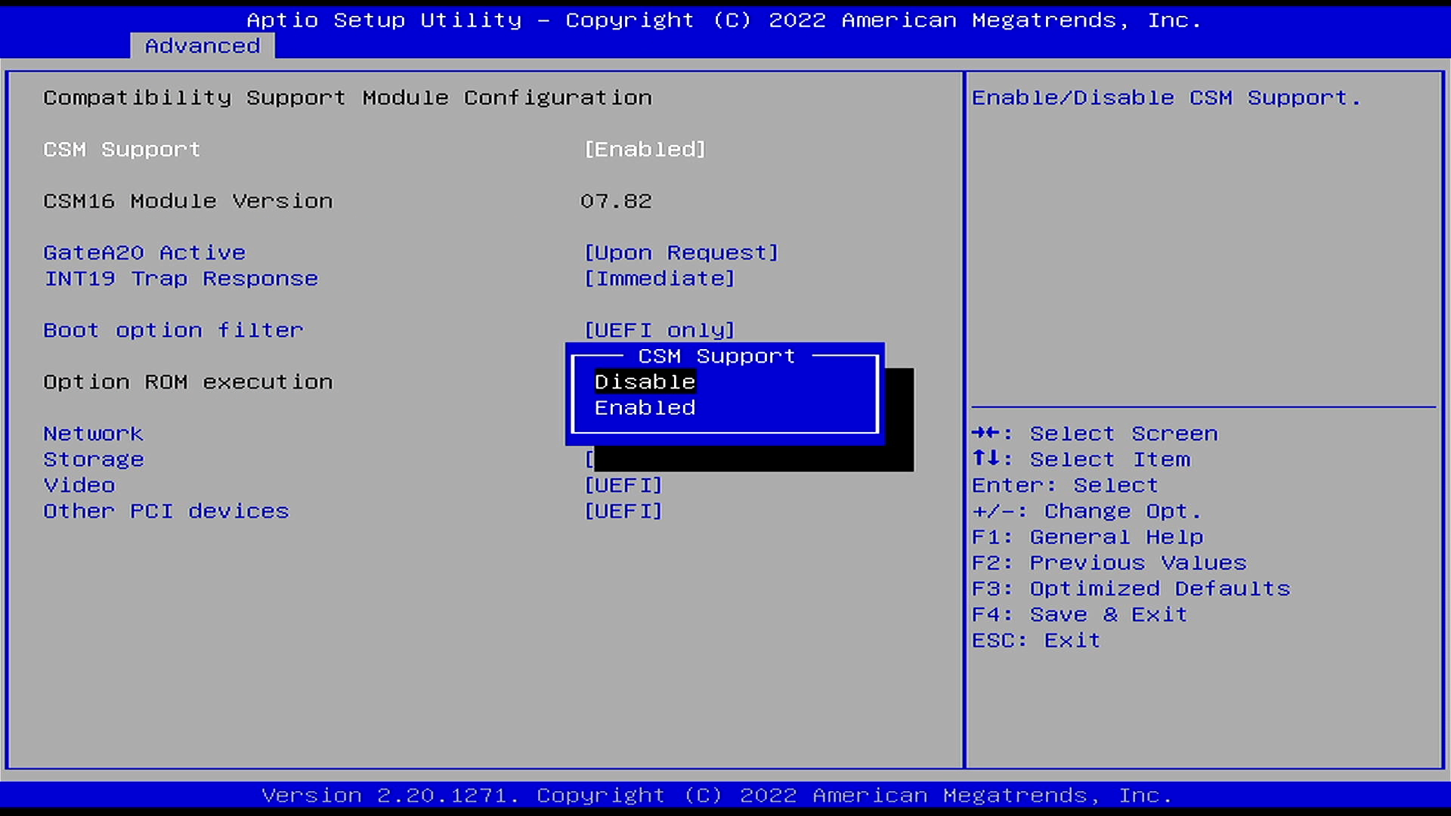This screenshot has height=816, width=1451.
Task: Select Enabled option for CSM Support
Action: click(645, 406)
